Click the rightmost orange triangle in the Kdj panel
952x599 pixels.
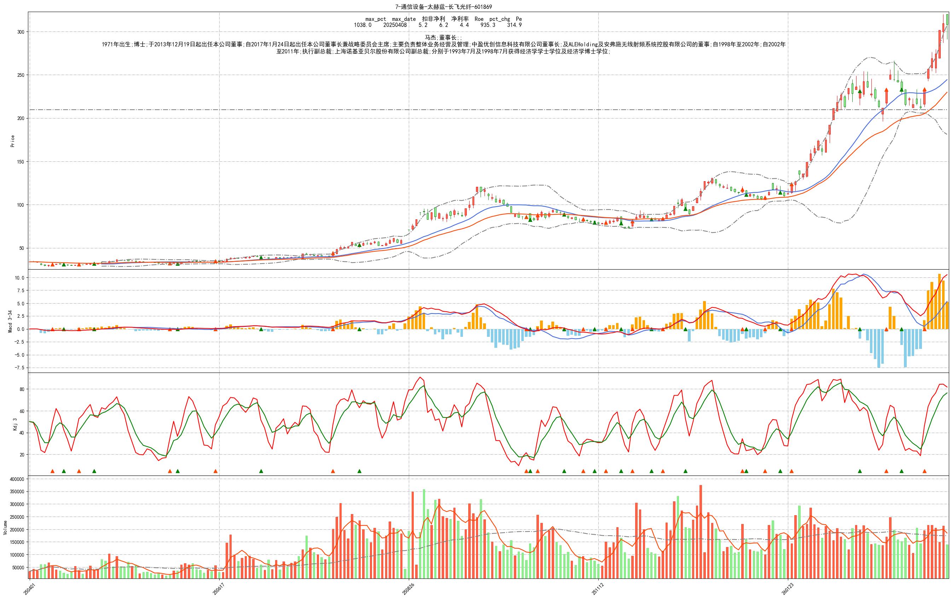(x=924, y=471)
